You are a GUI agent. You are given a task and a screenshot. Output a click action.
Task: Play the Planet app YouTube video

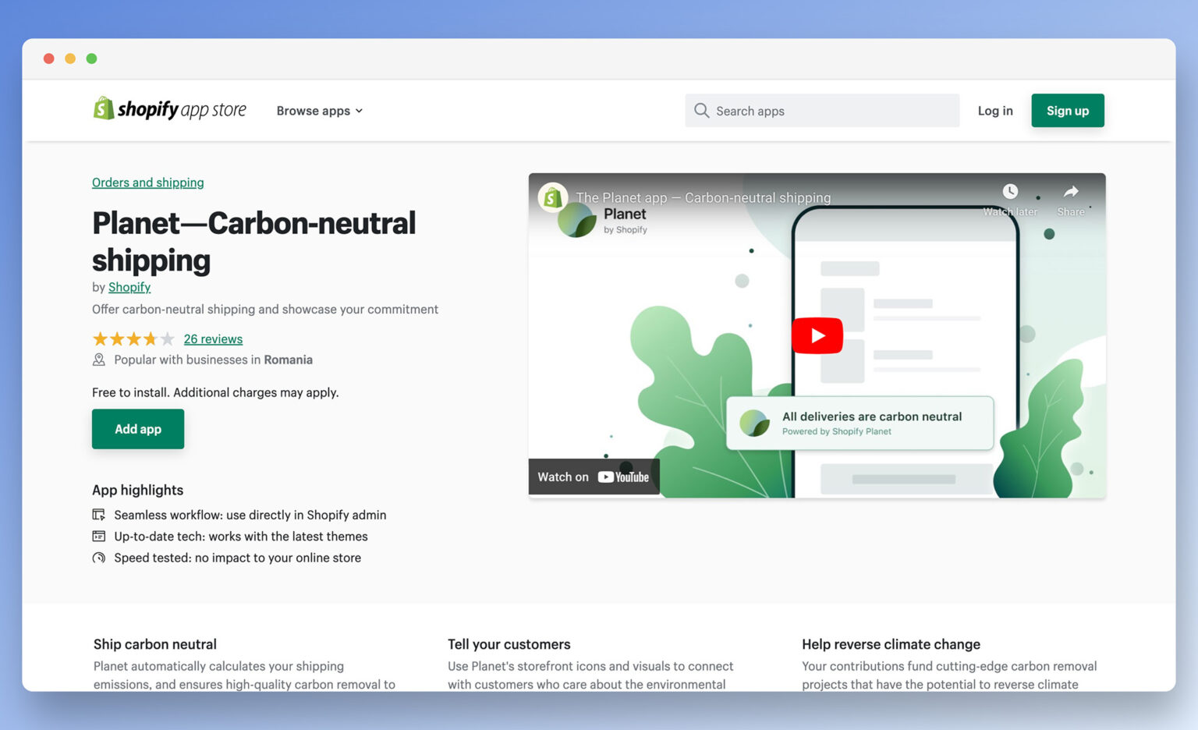click(817, 335)
